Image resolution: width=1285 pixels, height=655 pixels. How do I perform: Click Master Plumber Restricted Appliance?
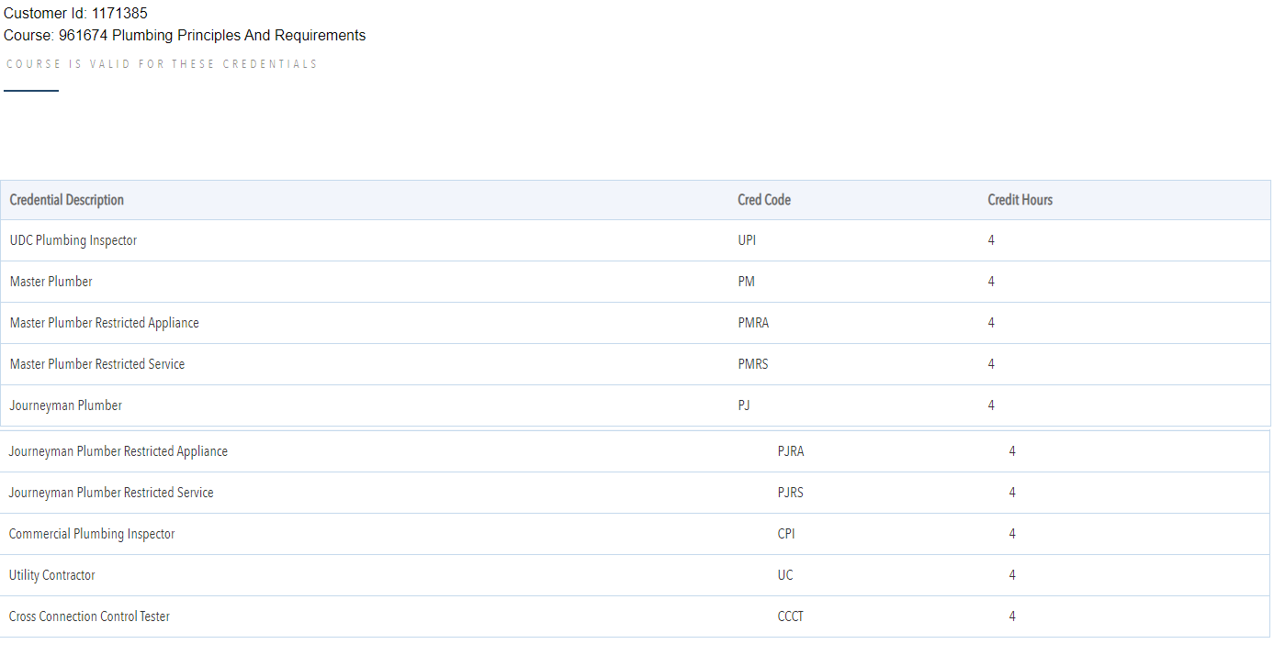104,323
